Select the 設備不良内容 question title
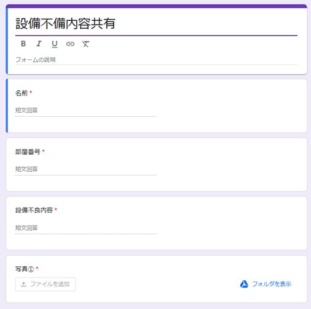Screen dimensions: 311x309 pos(34,210)
